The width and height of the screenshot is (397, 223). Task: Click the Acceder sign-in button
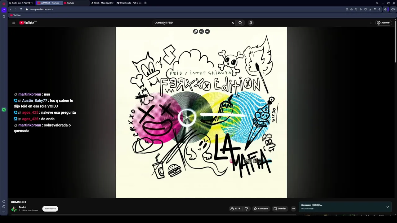(383, 23)
